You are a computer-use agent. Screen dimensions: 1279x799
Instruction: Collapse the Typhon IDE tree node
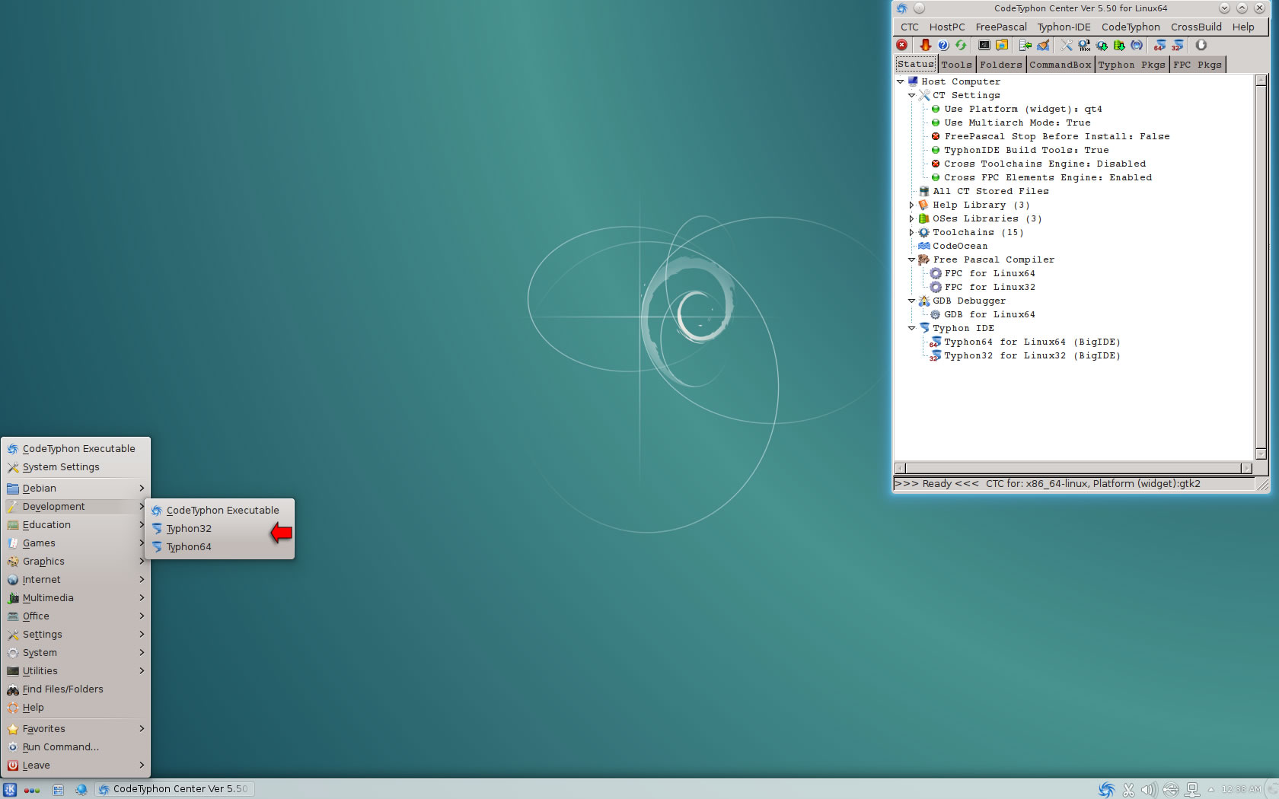coord(911,328)
